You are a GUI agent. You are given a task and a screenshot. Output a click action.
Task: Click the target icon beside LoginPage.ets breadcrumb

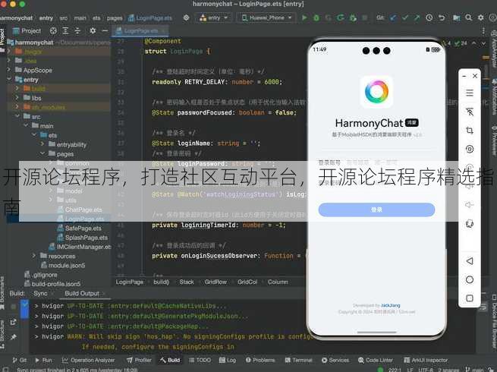coord(186,17)
